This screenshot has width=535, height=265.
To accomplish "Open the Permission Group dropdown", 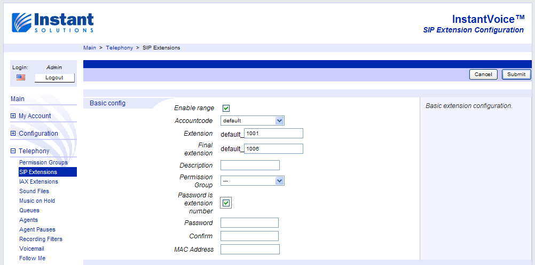I will [x=252, y=181].
